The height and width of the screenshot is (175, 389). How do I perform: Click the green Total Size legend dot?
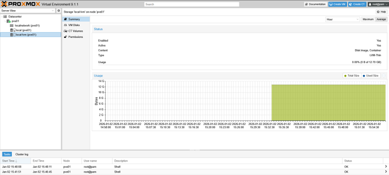pos(345,75)
